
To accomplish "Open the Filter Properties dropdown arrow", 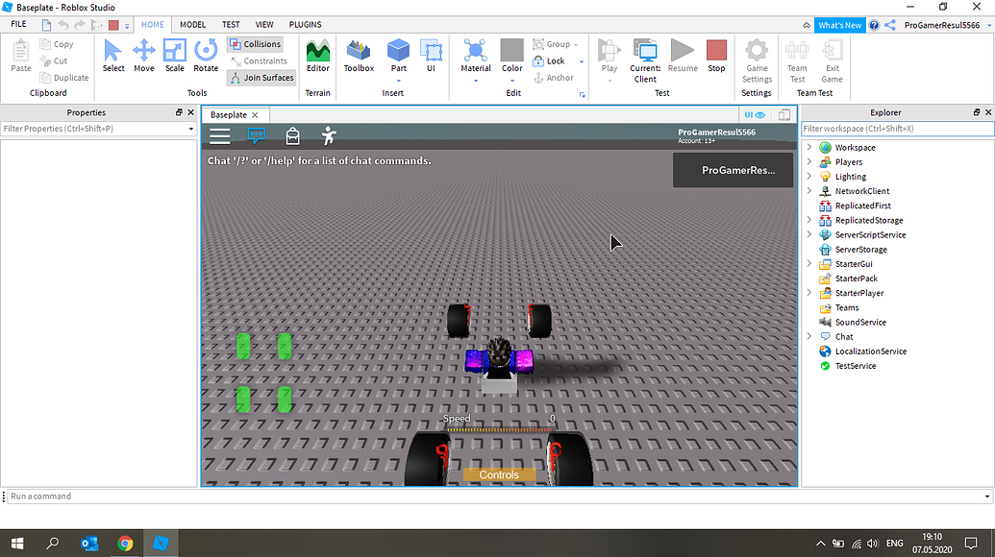I will tap(191, 129).
